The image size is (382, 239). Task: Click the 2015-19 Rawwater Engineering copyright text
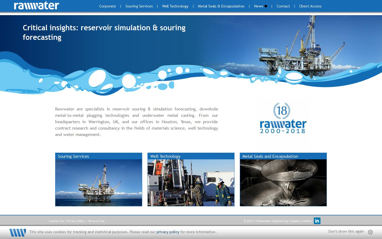click(x=277, y=221)
